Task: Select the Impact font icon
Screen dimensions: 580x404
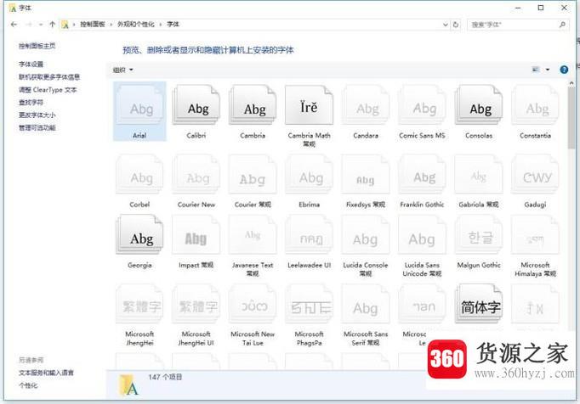Action: click(x=196, y=235)
